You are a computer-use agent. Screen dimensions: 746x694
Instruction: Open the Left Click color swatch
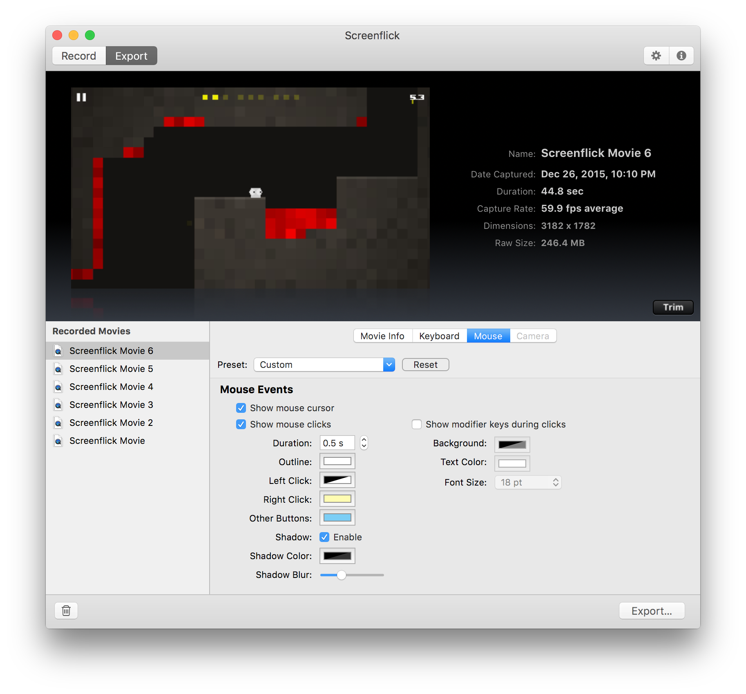click(337, 480)
